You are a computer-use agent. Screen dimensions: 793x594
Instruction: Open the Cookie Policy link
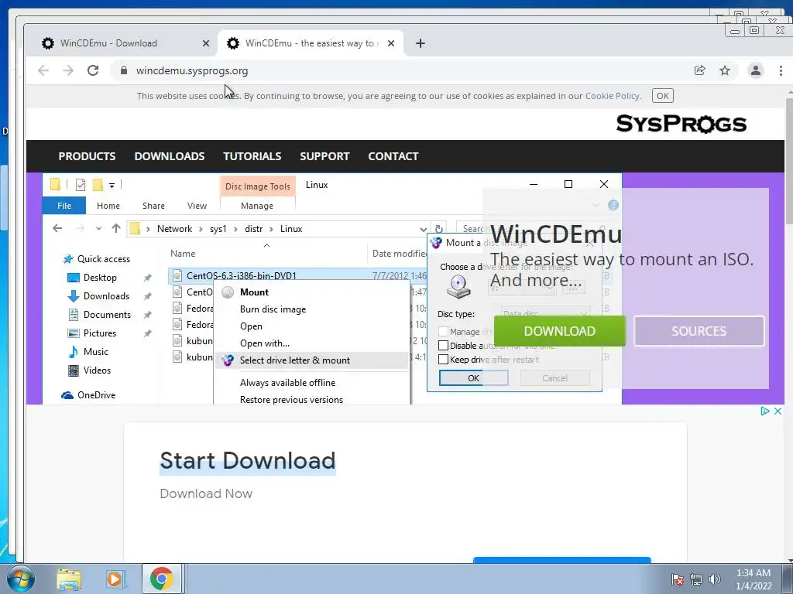pyautogui.click(x=613, y=96)
